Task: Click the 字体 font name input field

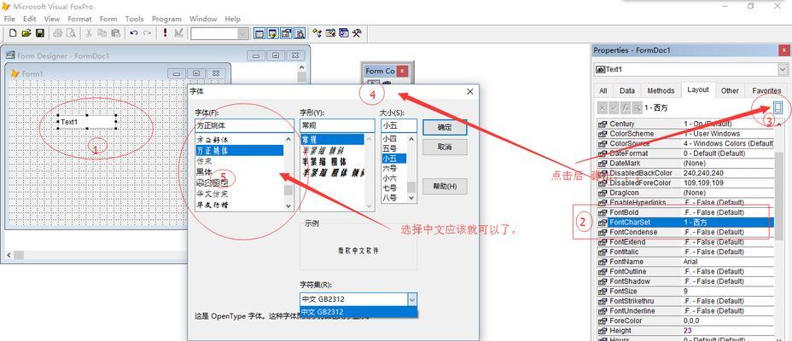Action: 244,125
